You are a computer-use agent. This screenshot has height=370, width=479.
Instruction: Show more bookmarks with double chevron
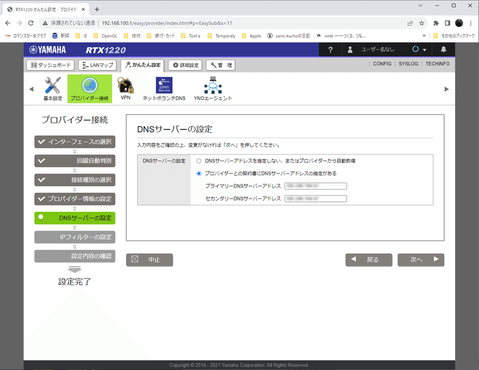coord(424,36)
